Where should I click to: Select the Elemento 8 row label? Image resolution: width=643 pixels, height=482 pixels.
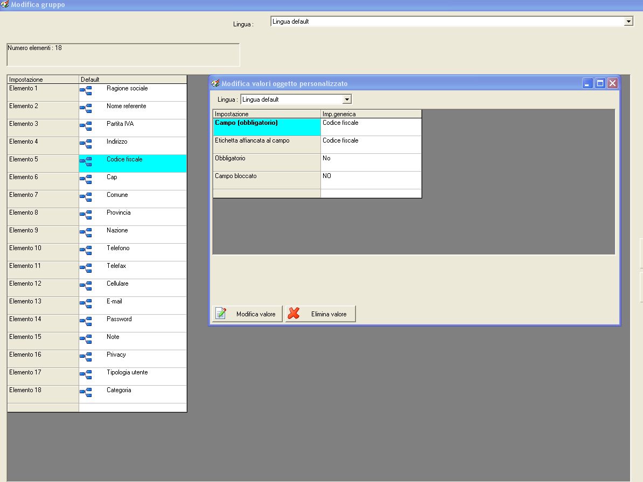43,217
